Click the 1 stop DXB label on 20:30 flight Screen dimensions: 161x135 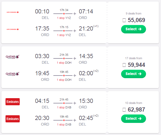(64, 124)
